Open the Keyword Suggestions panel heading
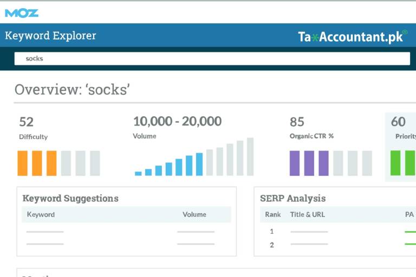 coord(70,198)
